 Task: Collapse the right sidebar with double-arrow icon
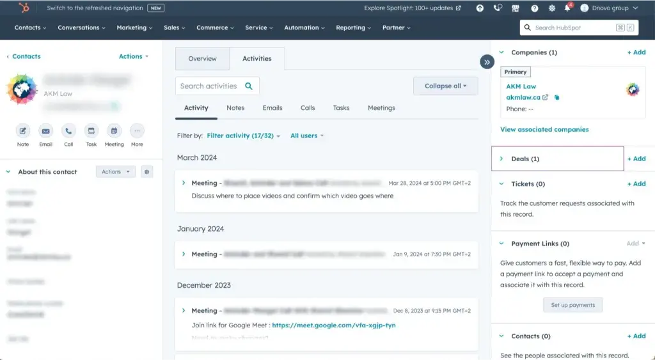pyautogui.click(x=487, y=62)
